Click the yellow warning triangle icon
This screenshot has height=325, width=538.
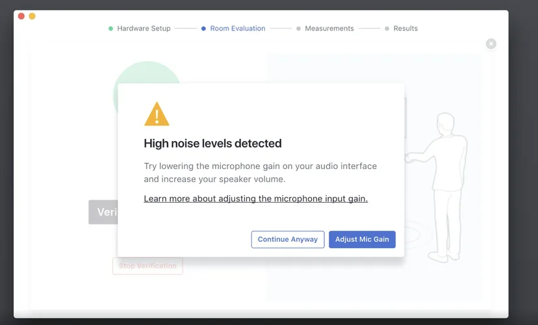(157, 114)
